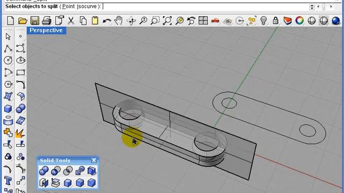Click Boolean Union in Solid Tools
This screenshot has width=344, height=193.
[x=44, y=170]
